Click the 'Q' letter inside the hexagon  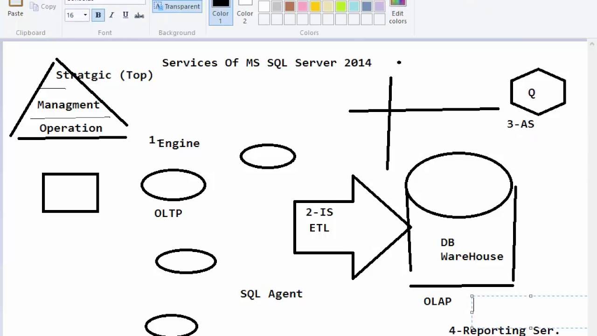tap(532, 93)
